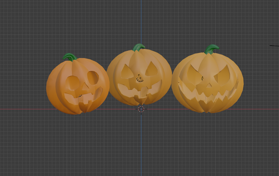
Task: Click the green stem of the left pumpkin
Action: click(70, 57)
